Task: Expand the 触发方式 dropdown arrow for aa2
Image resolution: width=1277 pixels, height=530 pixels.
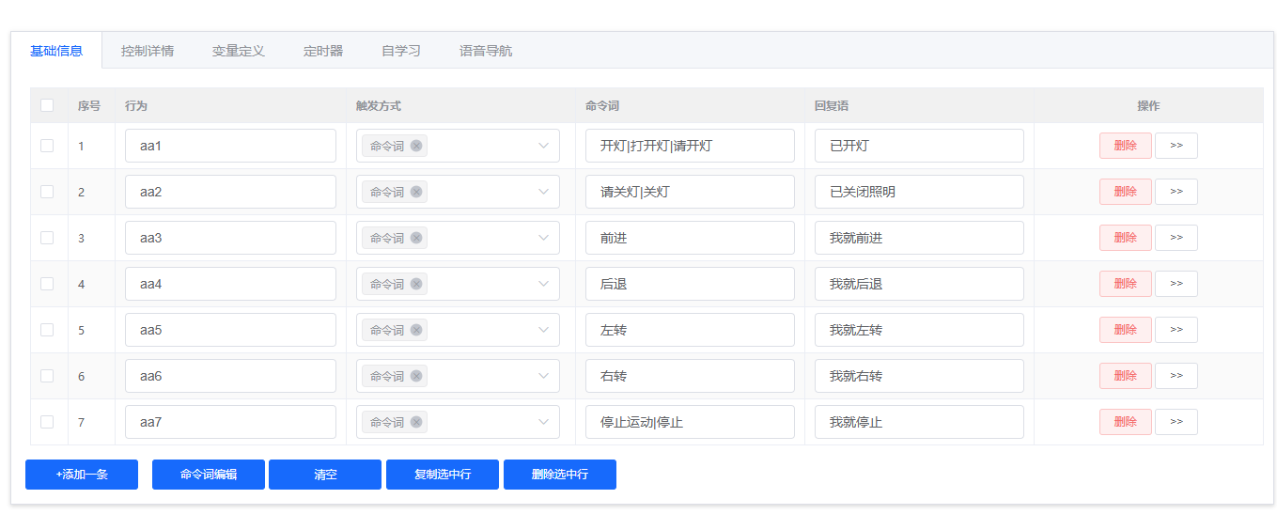Action: tap(543, 192)
